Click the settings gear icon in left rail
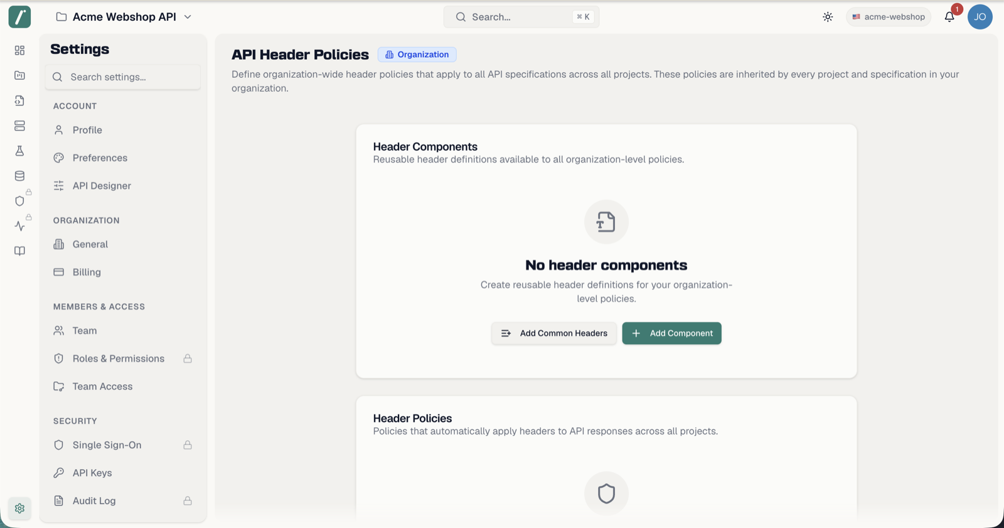Viewport: 1004px width, 528px height. [19, 509]
